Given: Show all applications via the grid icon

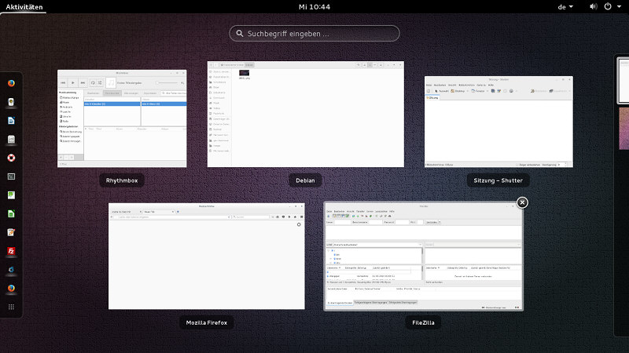Looking at the screenshot, I should [x=11, y=307].
